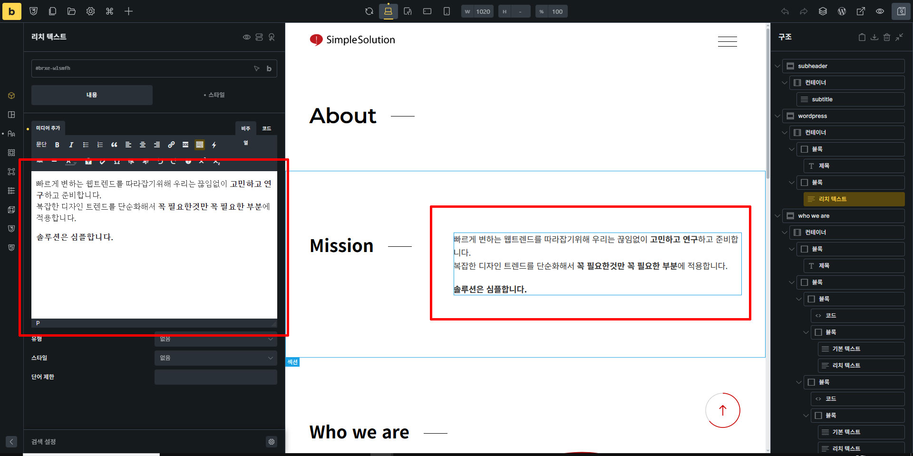Select the mobile portrait breakpoint icon

(447, 11)
